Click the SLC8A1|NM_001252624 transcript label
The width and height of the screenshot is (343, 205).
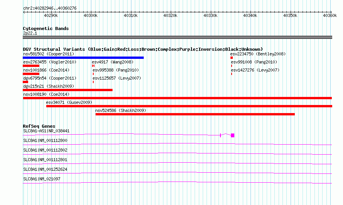45,169
